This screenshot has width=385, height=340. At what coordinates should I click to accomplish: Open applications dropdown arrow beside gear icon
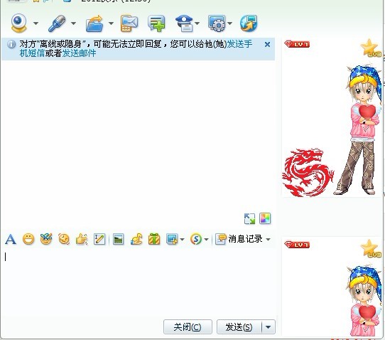[230, 23]
